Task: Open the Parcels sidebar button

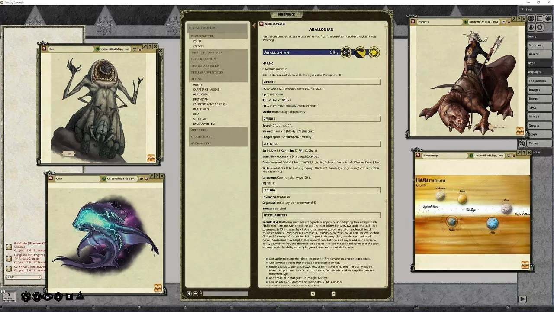Action: pyautogui.click(x=539, y=117)
